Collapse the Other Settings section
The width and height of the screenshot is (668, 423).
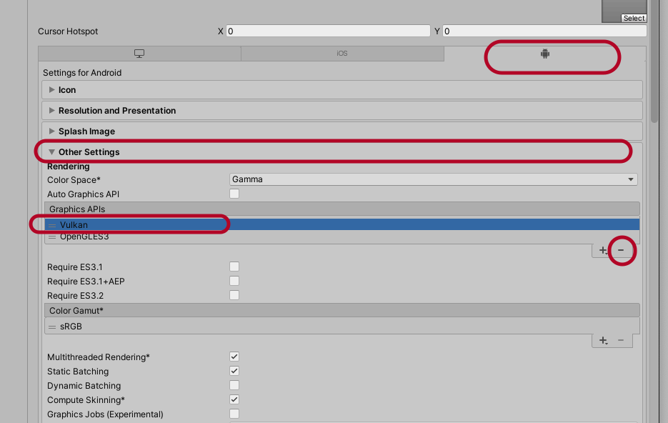point(342,152)
